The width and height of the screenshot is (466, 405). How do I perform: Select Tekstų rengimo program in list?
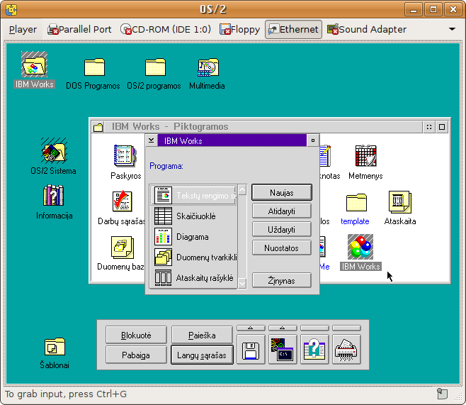tap(194, 195)
